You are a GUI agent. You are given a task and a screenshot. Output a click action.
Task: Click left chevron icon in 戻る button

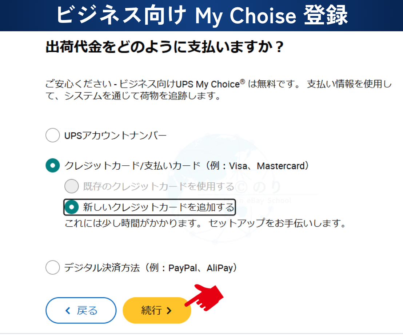point(68,311)
